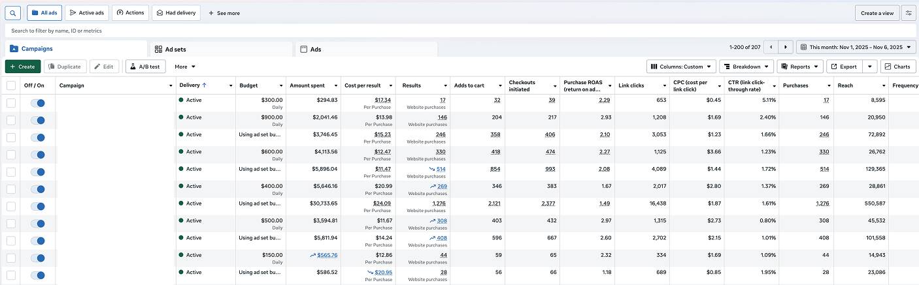This screenshot has height=285, width=919.
Task: Click the Export button
Action: 844,67
